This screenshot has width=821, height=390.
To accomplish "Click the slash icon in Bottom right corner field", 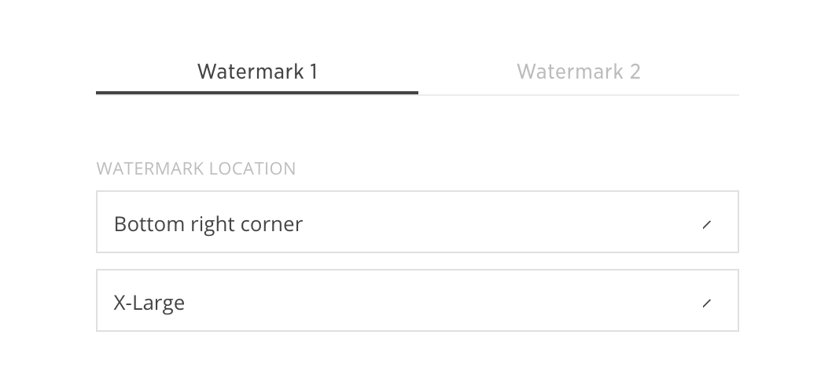I will pos(706,225).
